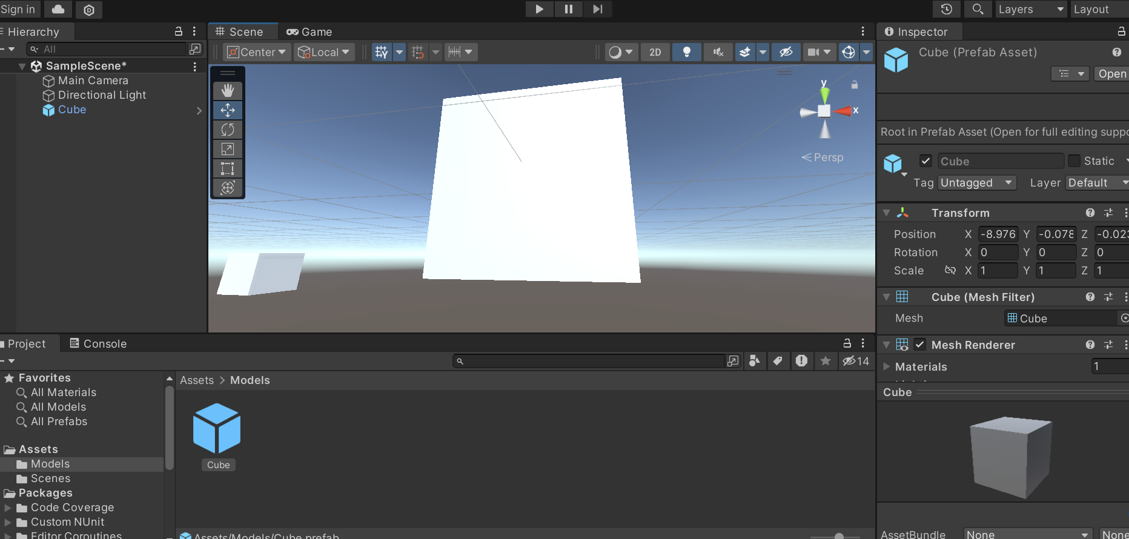Toggle scene lighting bulb
Viewport: 1129px width, 539px height.
tap(687, 52)
